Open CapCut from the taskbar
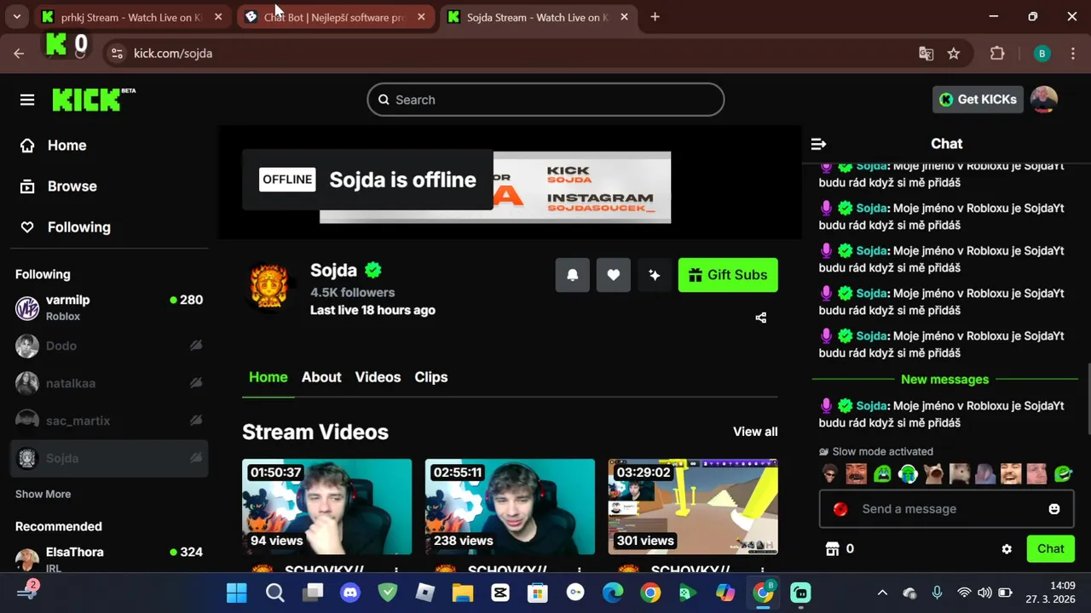The image size is (1091, 613). pyautogui.click(x=500, y=593)
